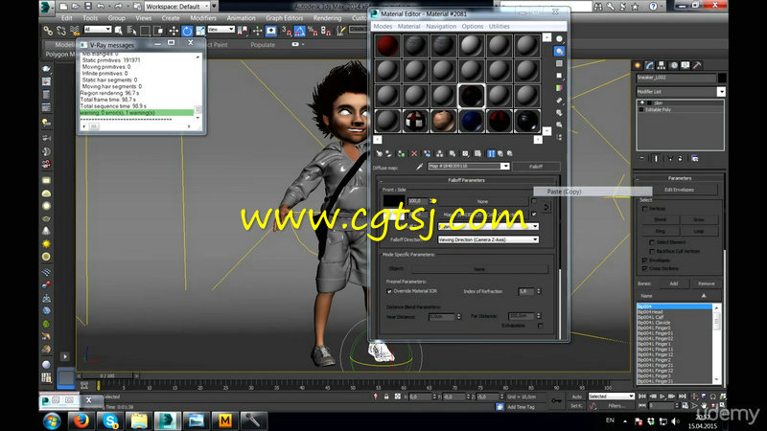This screenshot has width=767, height=431.
Task: Open the Motion panel tab icon
Action: [x=674, y=65]
